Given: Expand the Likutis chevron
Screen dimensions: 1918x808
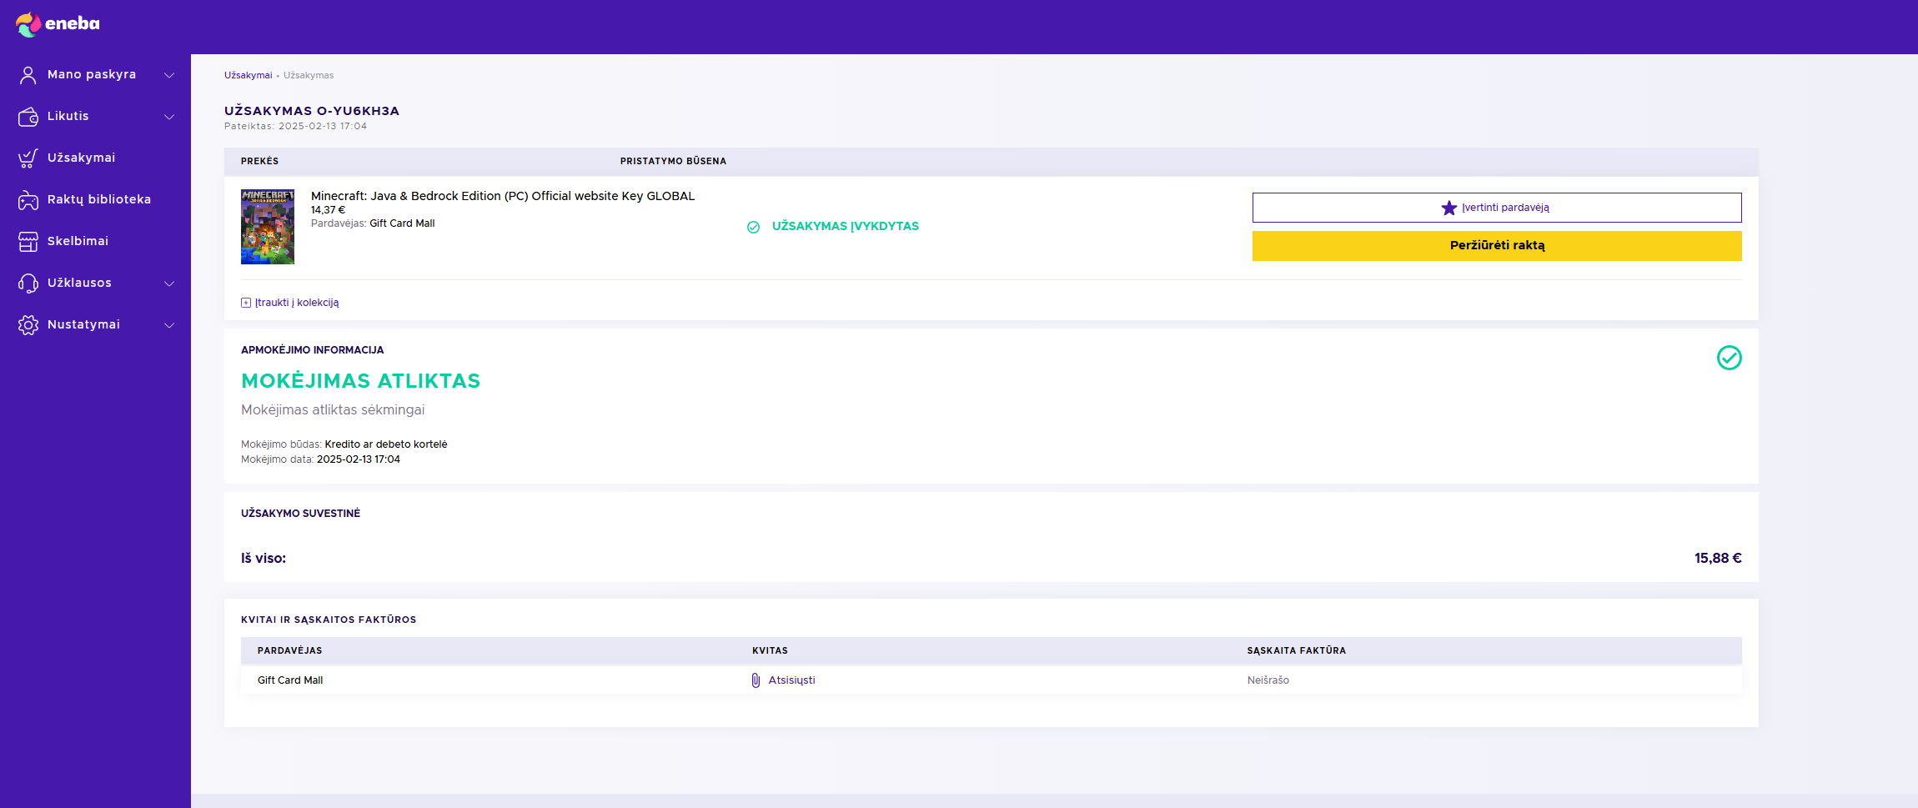Looking at the screenshot, I should (x=169, y=117).
